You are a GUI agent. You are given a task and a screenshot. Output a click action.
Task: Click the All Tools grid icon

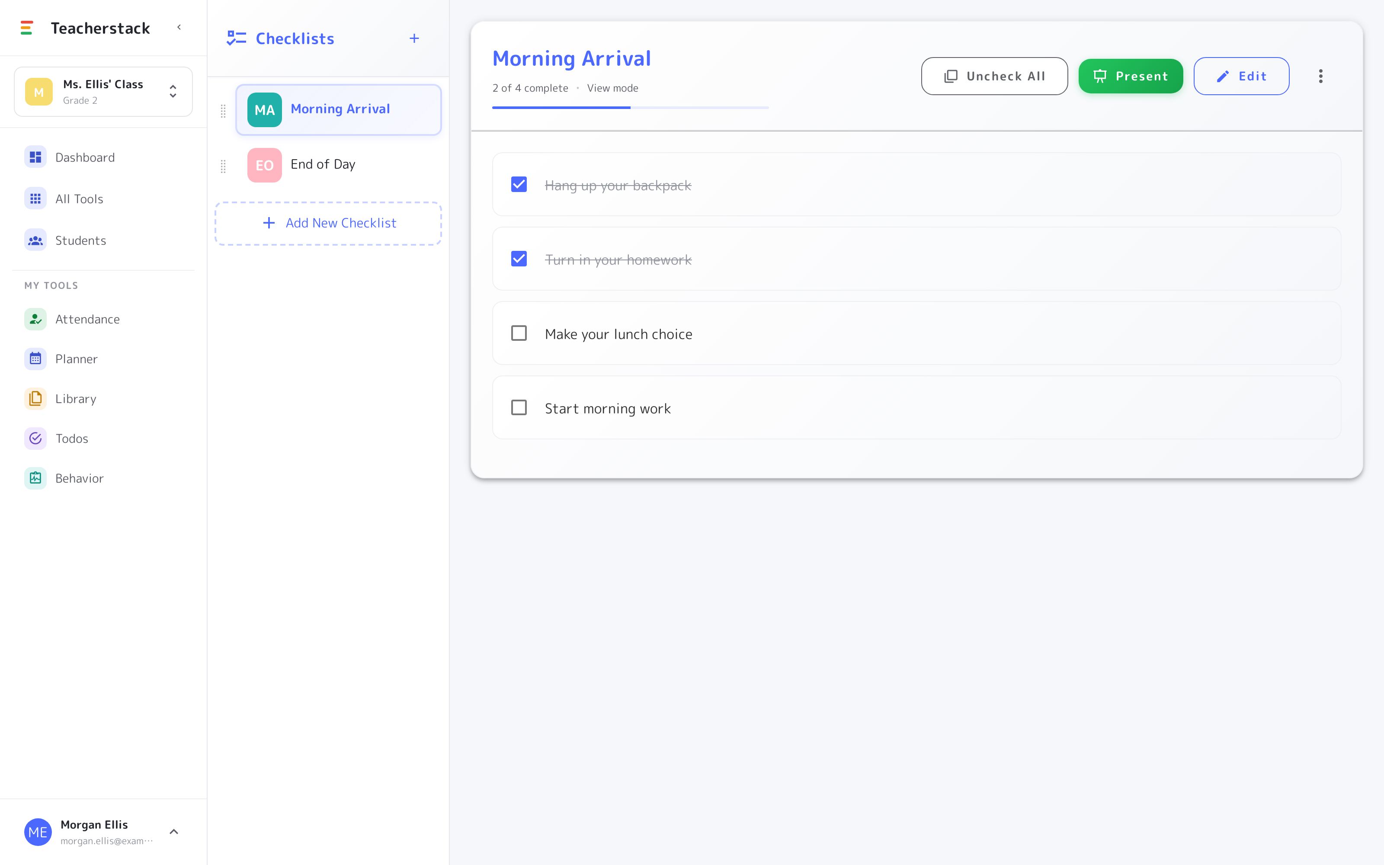[x=35, y=199]
